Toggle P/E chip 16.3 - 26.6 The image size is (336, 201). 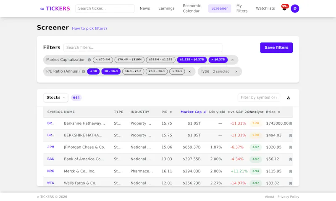[133, 71]
